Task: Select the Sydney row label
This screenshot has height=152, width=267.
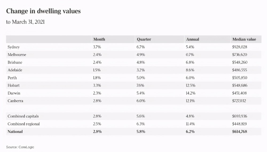Action: (14, 47)
